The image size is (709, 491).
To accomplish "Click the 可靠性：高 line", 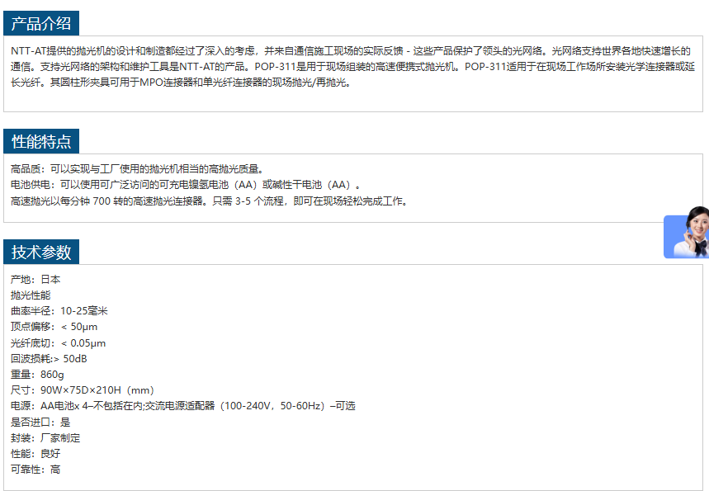I will coord(35,470).
